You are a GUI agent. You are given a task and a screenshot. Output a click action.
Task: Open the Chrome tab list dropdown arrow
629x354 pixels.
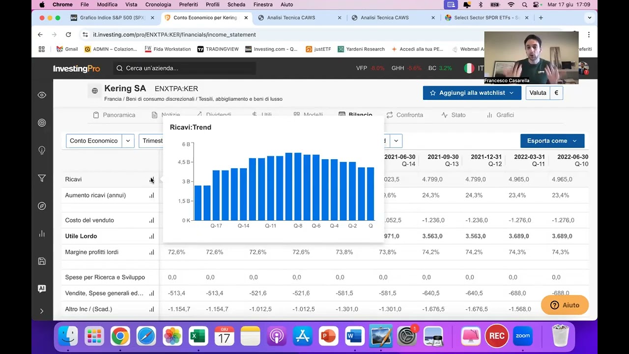(x=590, y=18)
